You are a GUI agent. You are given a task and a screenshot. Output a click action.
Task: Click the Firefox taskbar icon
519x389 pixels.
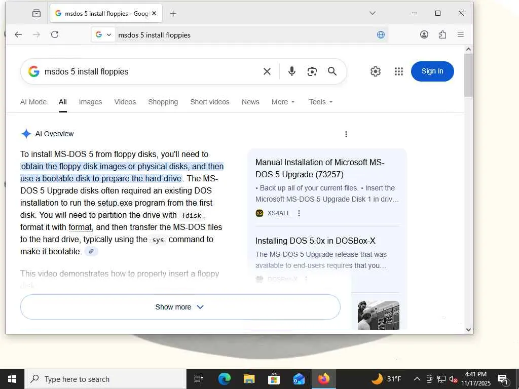324,379
